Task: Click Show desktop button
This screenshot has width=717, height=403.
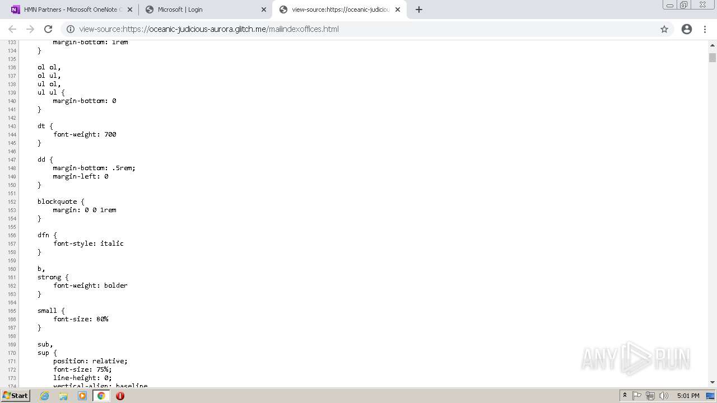Action: [x=711, y=396]
